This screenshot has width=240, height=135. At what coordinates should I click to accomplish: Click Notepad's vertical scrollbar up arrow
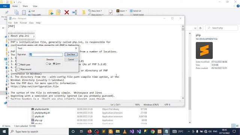pos(183,26)
